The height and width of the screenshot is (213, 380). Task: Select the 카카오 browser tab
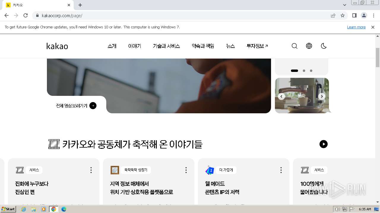click(x=38, y=5)
